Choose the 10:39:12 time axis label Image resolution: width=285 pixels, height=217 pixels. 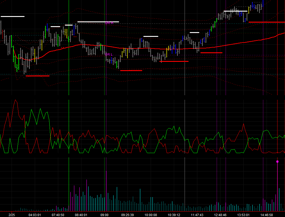click(x=174, y=215)
